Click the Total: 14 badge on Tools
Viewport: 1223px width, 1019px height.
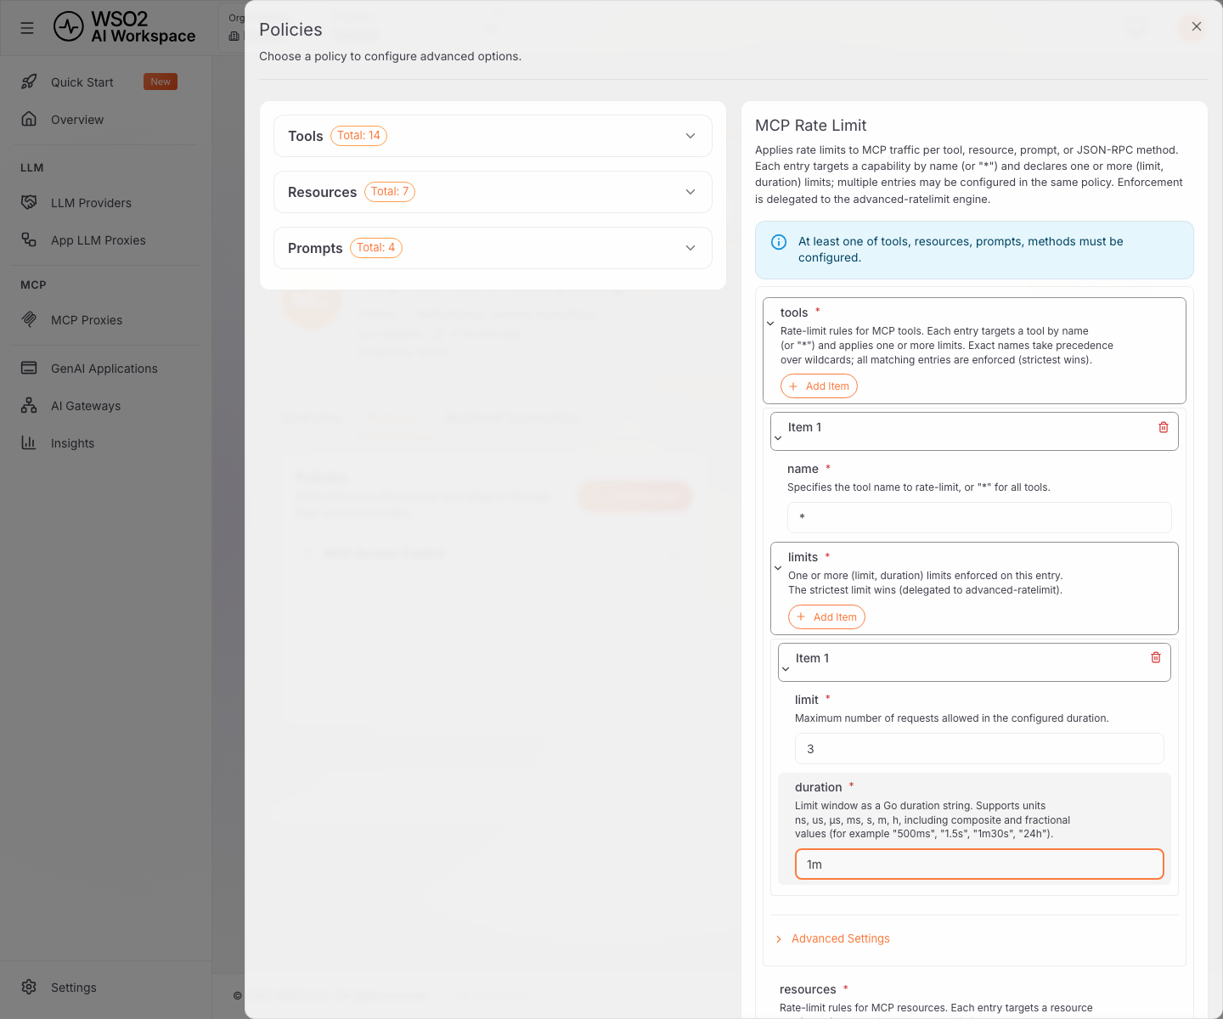[358, 136]
